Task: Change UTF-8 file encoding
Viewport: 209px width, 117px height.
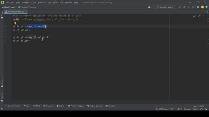Action: click(x=179, y=109)
